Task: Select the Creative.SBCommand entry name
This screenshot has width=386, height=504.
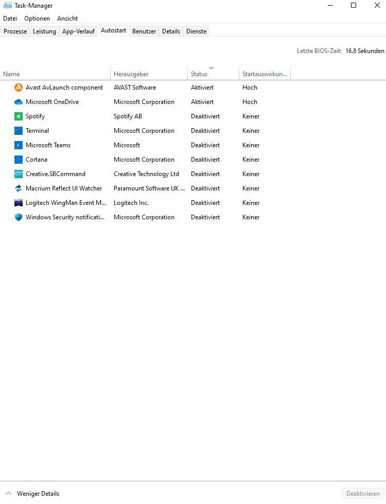Action: point(55,174)
